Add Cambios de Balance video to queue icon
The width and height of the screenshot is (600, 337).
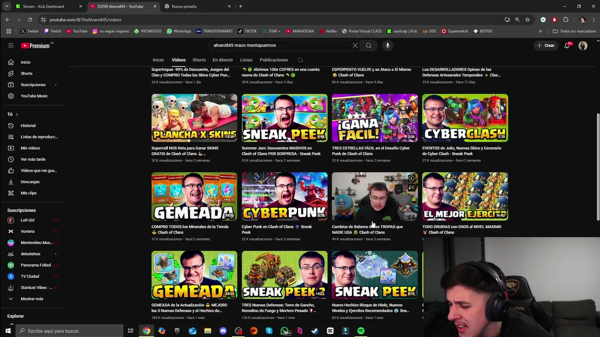tap(411, 188)
